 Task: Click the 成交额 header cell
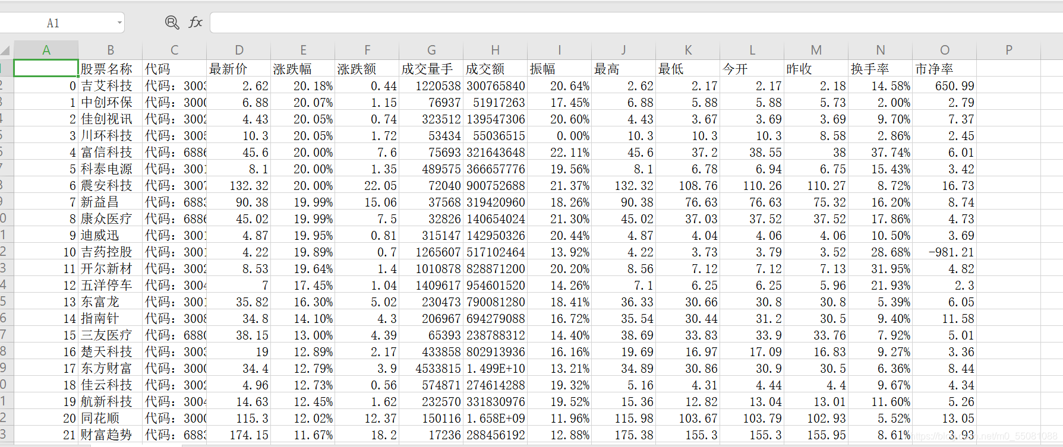tap(496, 69)
